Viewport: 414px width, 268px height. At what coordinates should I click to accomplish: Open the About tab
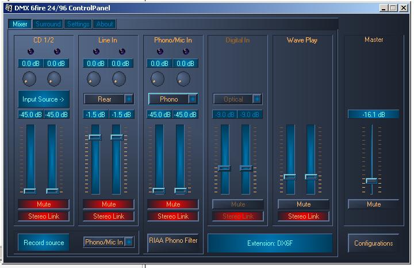(x=105, y=24)
